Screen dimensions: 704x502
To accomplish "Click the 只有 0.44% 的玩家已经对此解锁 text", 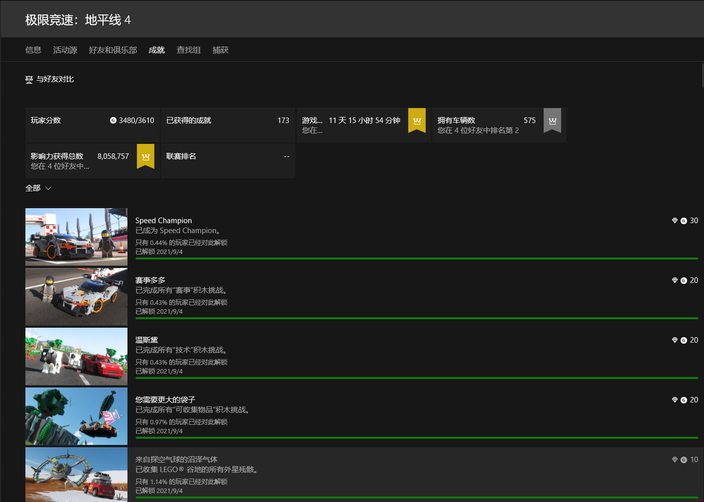I will 182,243.
